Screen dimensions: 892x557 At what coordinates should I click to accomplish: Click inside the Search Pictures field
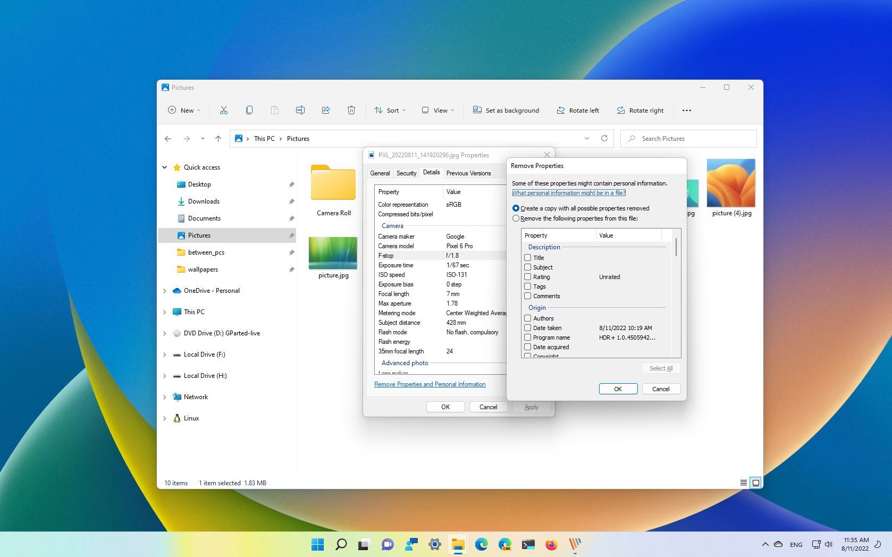[688, 138]
